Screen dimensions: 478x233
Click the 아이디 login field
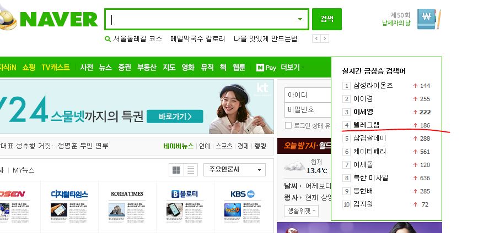[308, 95]
